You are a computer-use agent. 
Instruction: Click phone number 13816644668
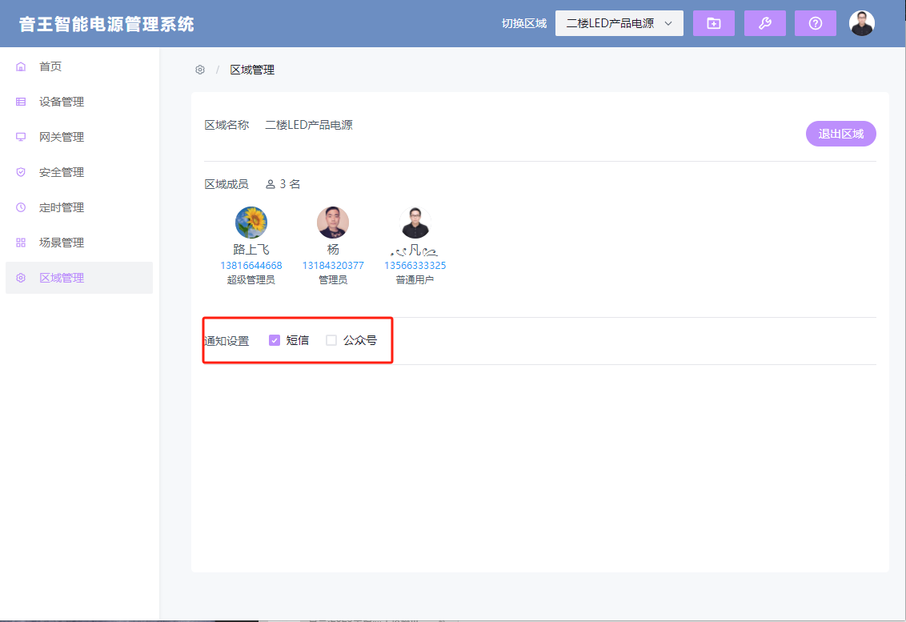[x=251, y=266]
